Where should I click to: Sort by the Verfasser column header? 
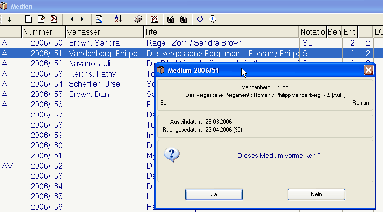coord(104,32)
